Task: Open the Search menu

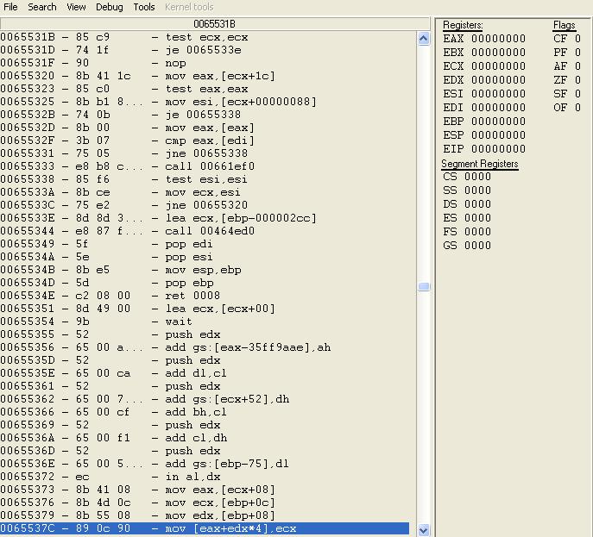Action: 41,7
